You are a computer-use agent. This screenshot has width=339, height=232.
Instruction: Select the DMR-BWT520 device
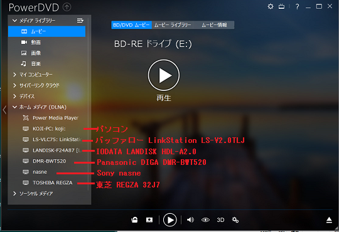click(x=45, y=161)
